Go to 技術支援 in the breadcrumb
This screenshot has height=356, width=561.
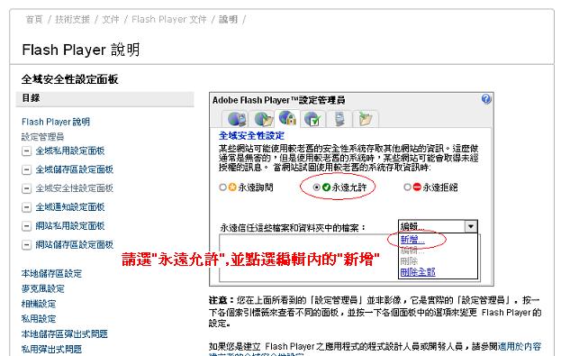point(72,19)
